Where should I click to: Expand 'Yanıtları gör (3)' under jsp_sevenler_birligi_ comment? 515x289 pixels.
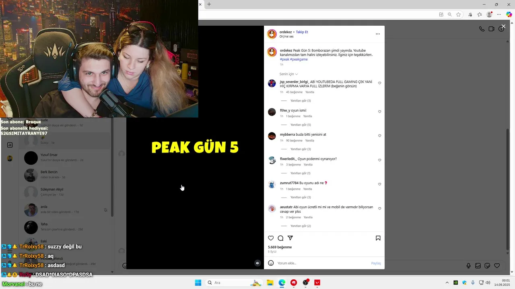pyautogui.click(x=301, y=101)
